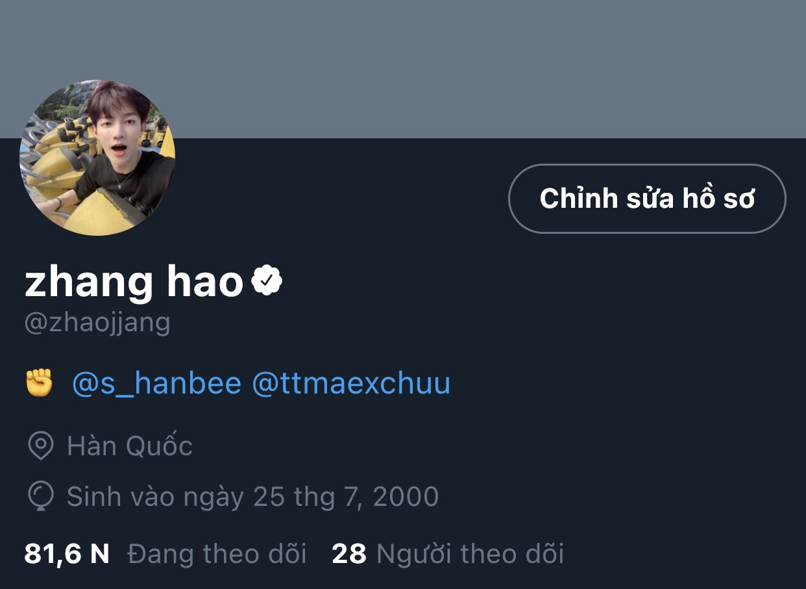
Task: Click the birthday balloon icon
Action: (41, 497)
